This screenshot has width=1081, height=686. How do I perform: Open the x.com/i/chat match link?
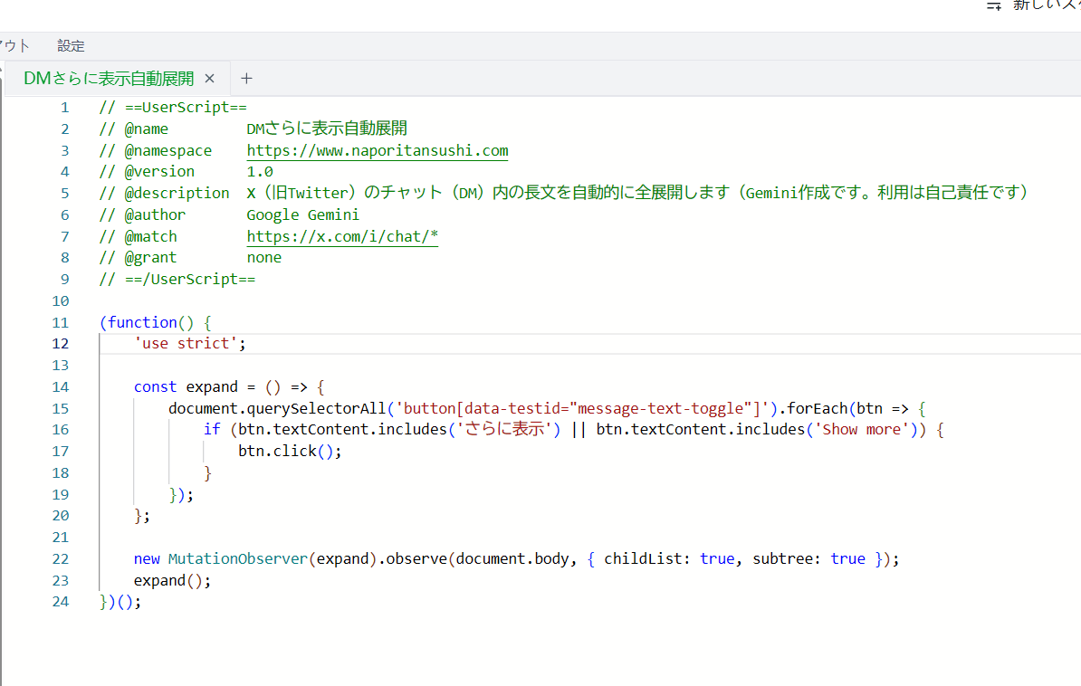pyautogui.click(x=341, y=236)
